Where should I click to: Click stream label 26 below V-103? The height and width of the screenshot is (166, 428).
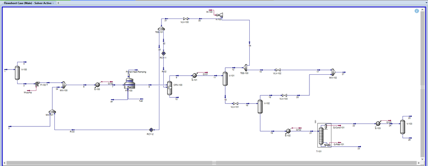tap(409, 140)
